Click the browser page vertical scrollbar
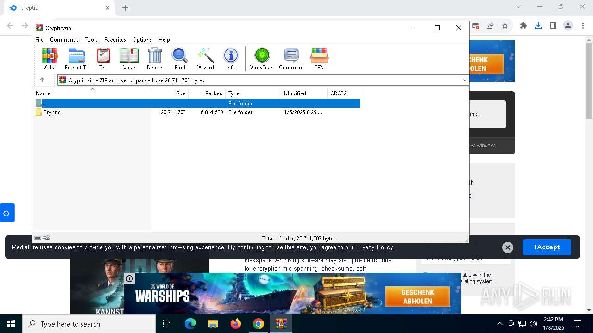Viewport: 593px width, 333px height. coord(589,81)
